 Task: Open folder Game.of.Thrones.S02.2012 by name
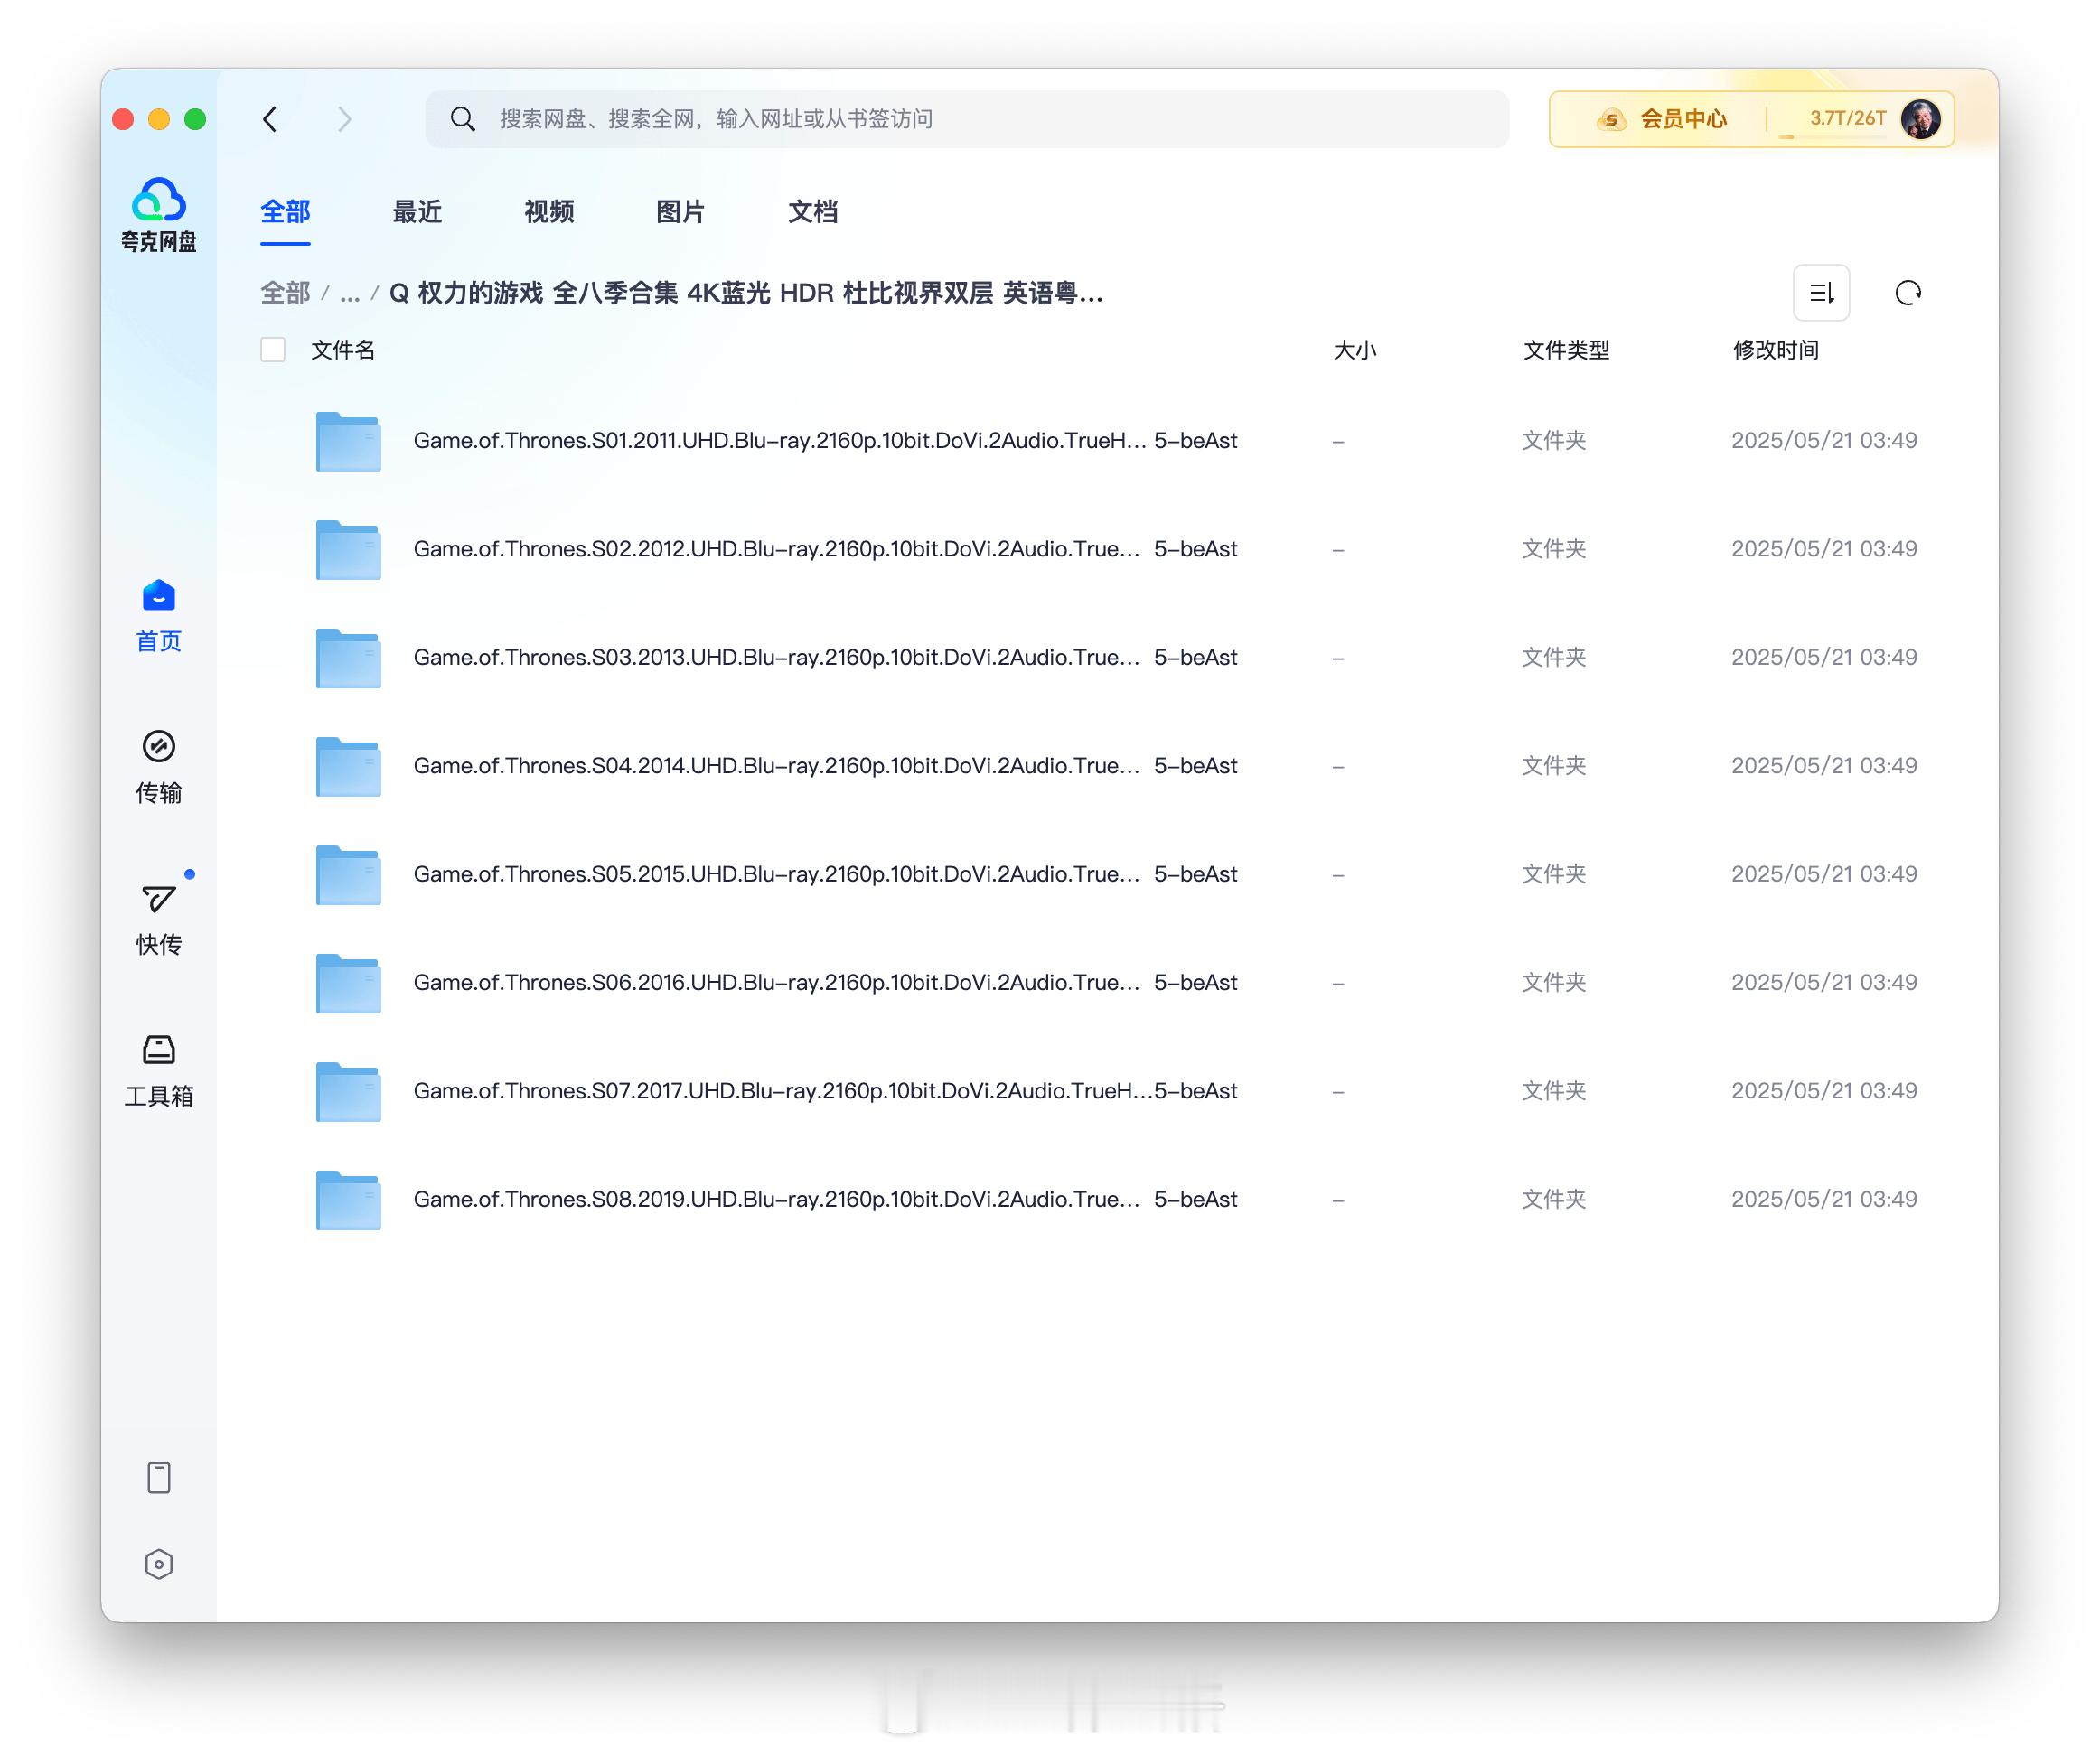(825, 550)
